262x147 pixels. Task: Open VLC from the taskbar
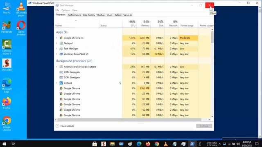tap(165, 144)
